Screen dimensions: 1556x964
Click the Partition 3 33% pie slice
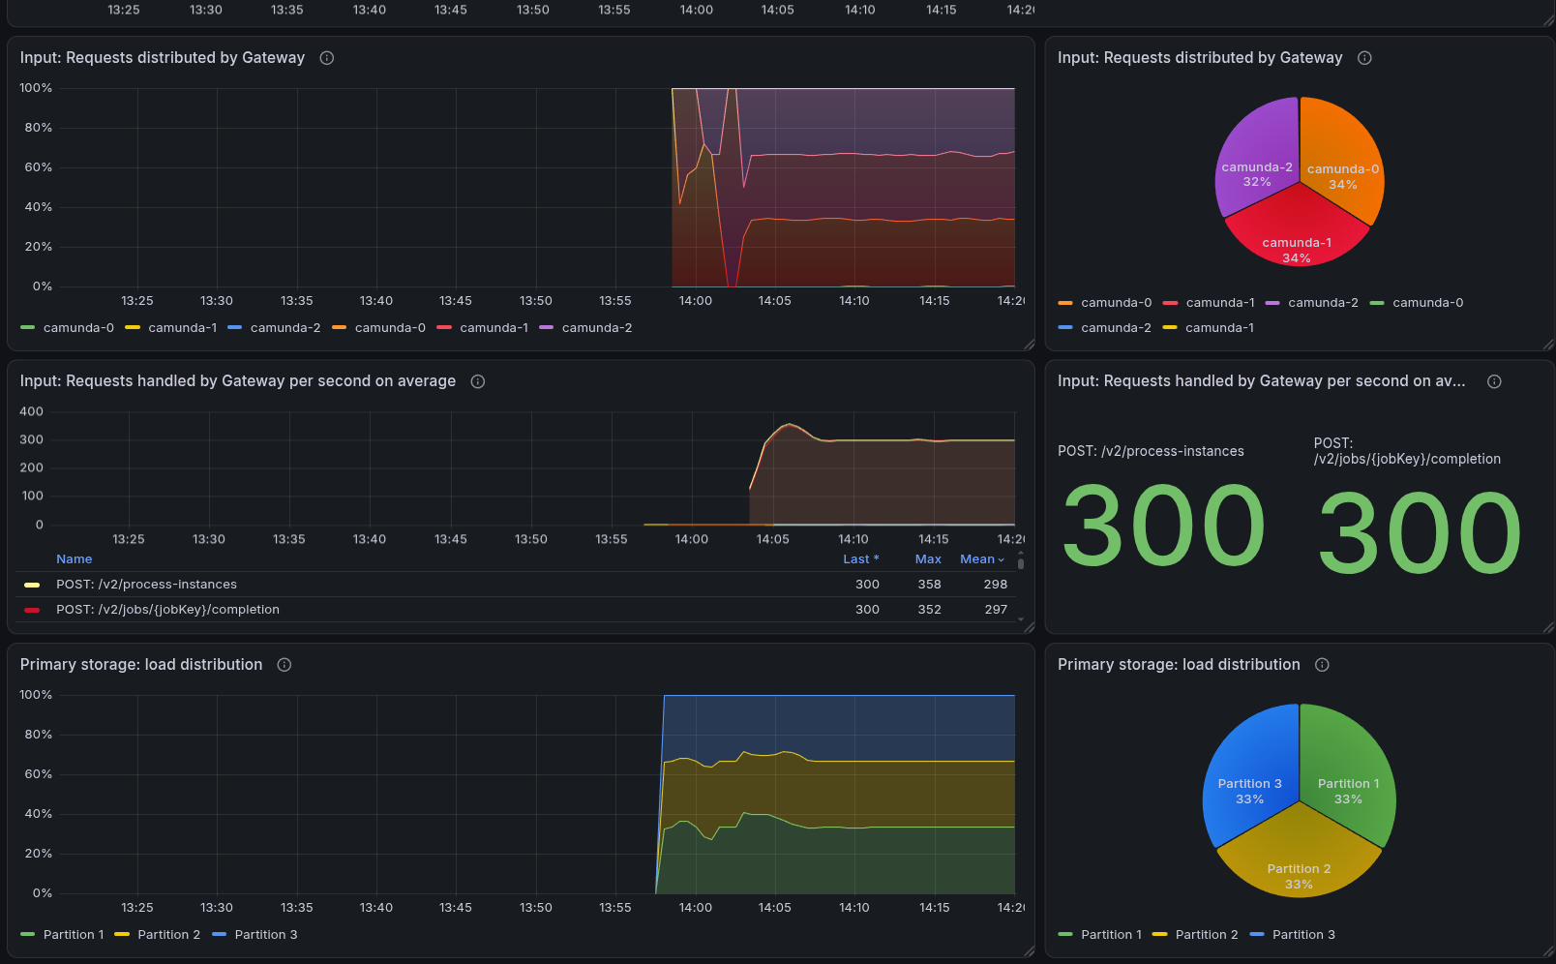click(x=1249, y=774)
